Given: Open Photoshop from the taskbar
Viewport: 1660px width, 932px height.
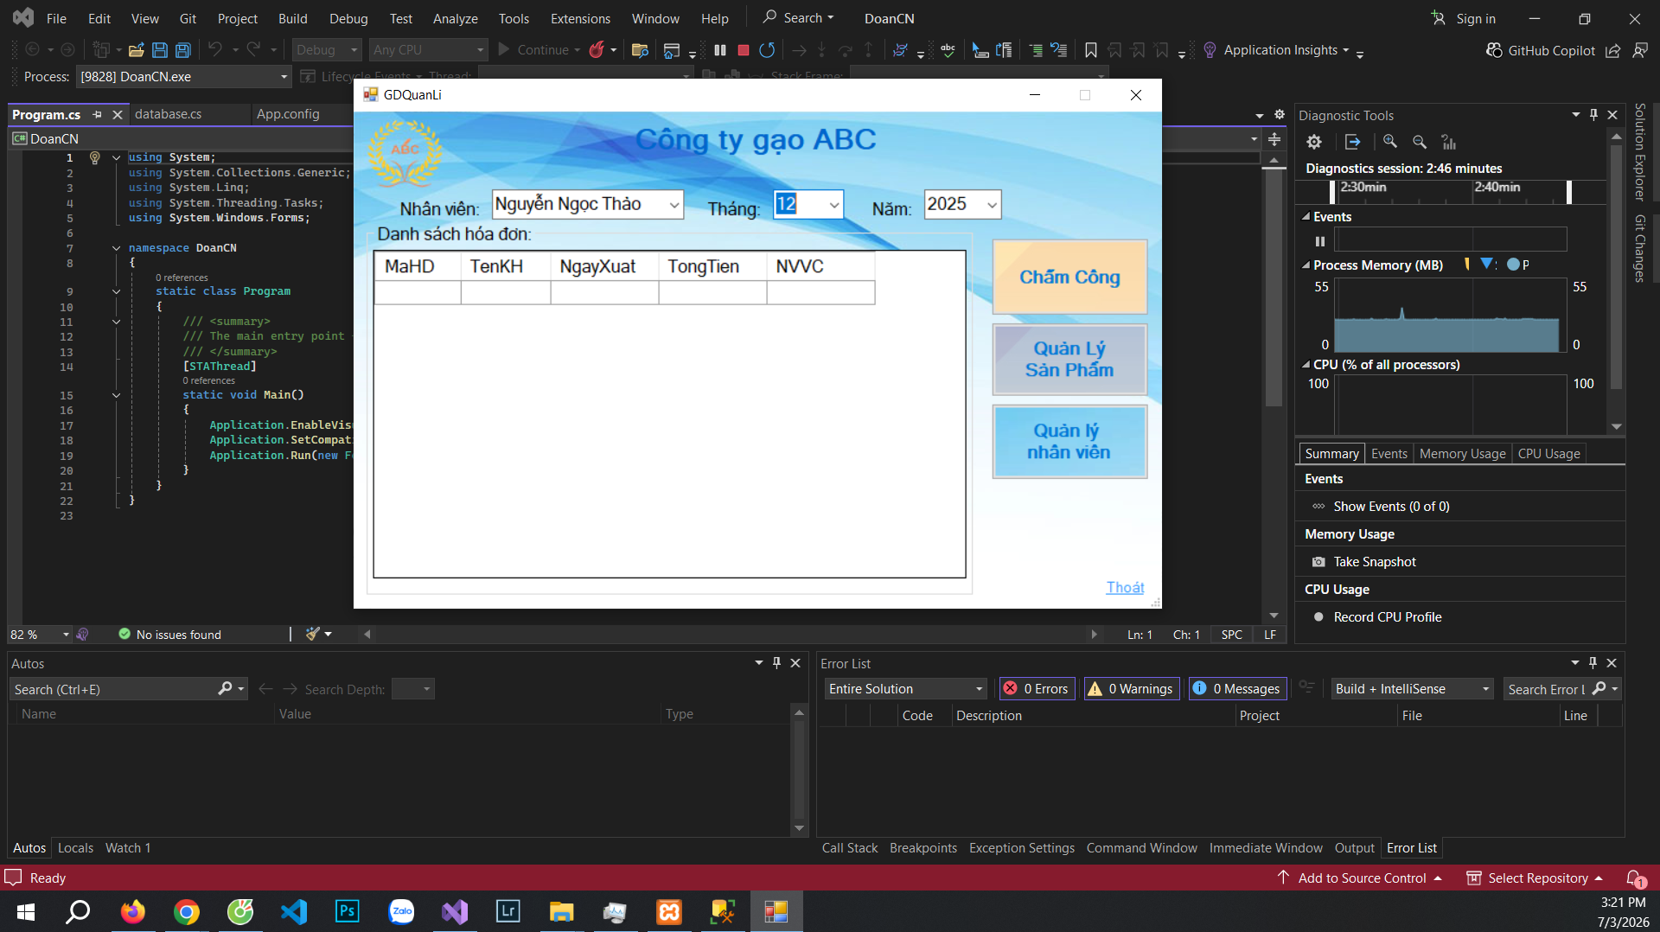Looking at the screenshot, I should pos(348,911).
